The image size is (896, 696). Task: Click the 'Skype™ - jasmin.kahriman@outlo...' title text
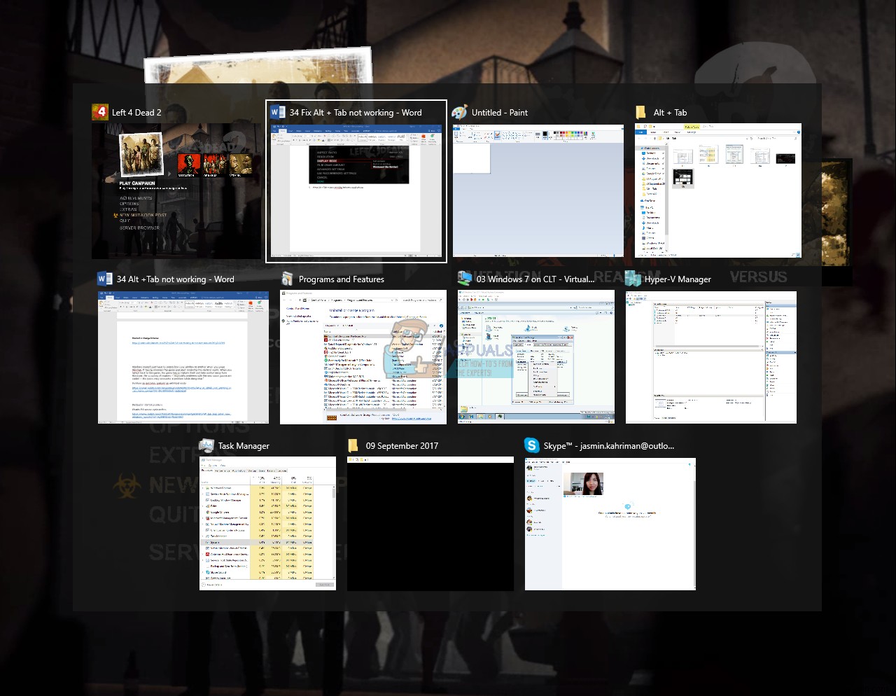(609, 445)
